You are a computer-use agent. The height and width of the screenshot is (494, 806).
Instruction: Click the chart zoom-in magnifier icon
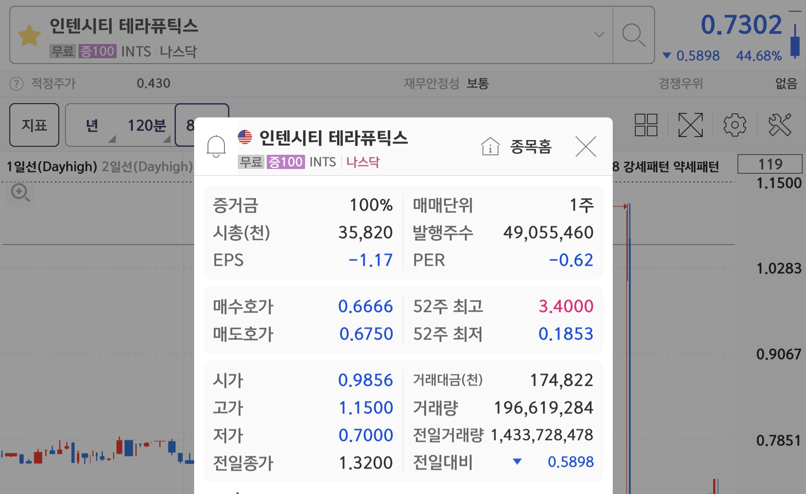[20, 193]
